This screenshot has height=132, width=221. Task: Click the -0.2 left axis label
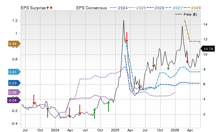click(15, 111)
